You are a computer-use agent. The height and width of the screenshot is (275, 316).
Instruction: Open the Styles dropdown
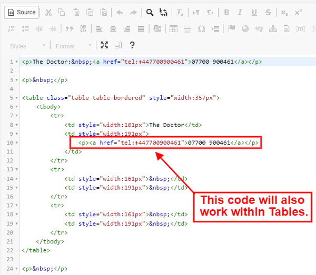28,46
